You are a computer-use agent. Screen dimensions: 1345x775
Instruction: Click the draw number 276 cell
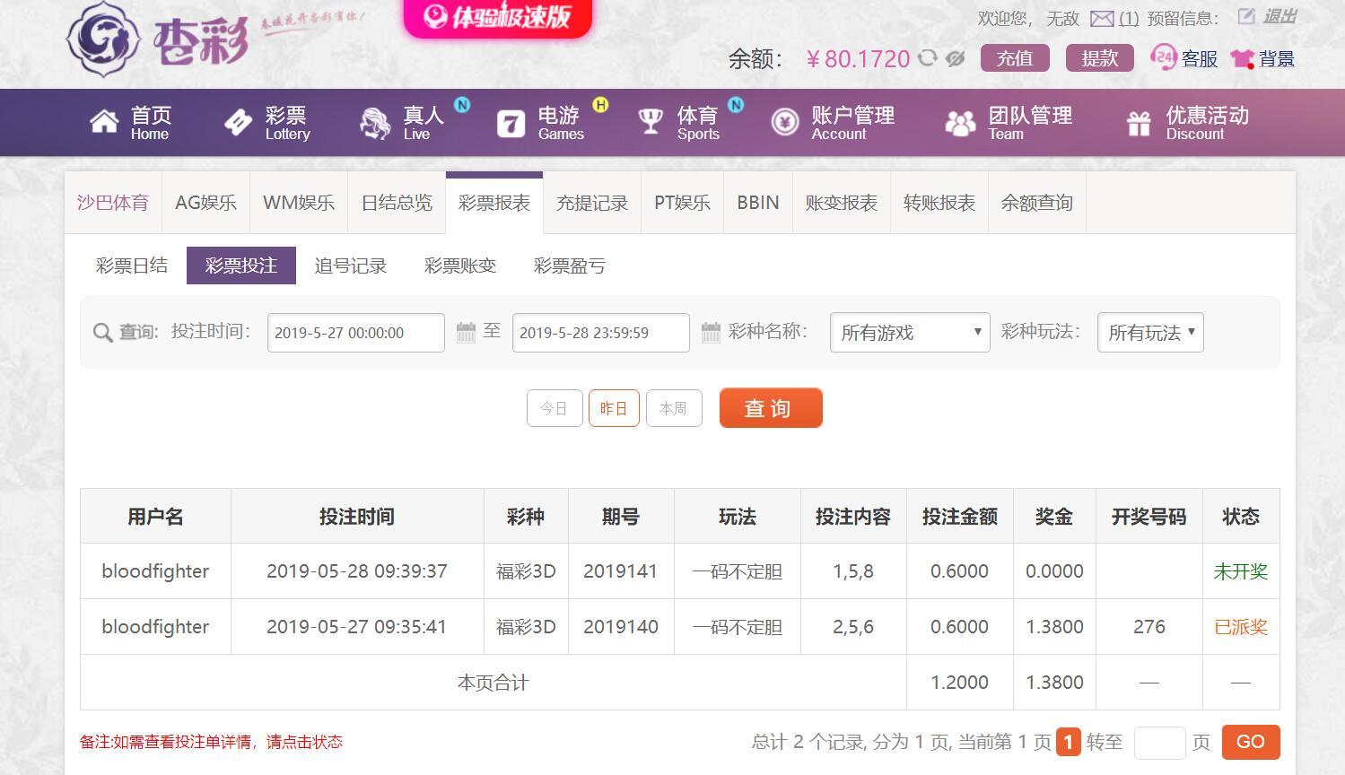tap(1149, 627)
